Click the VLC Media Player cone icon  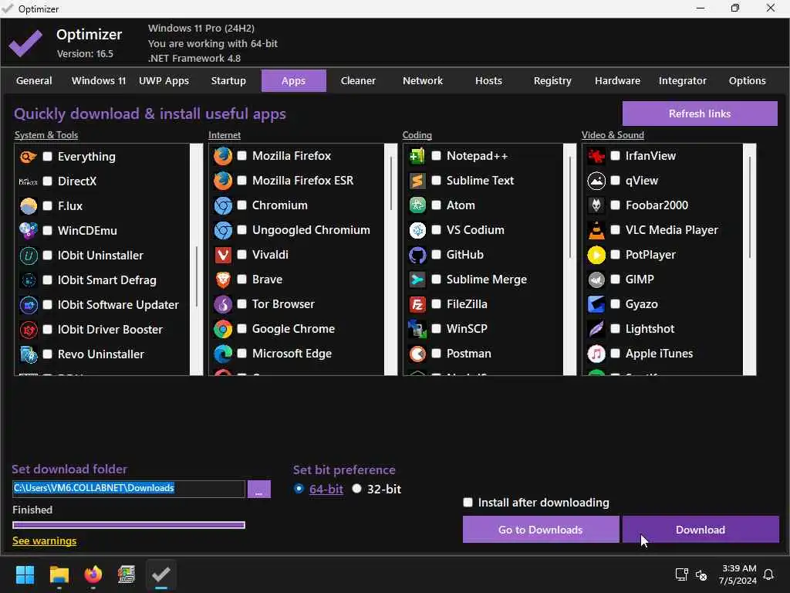tap(596, 230)
